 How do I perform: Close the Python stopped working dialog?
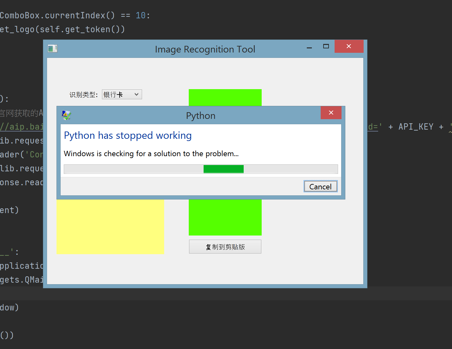[331, 113]
